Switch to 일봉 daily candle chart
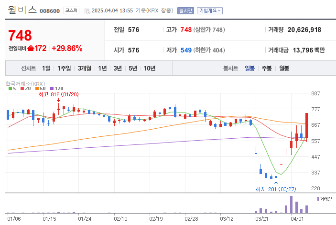 (x=249, y=68)
